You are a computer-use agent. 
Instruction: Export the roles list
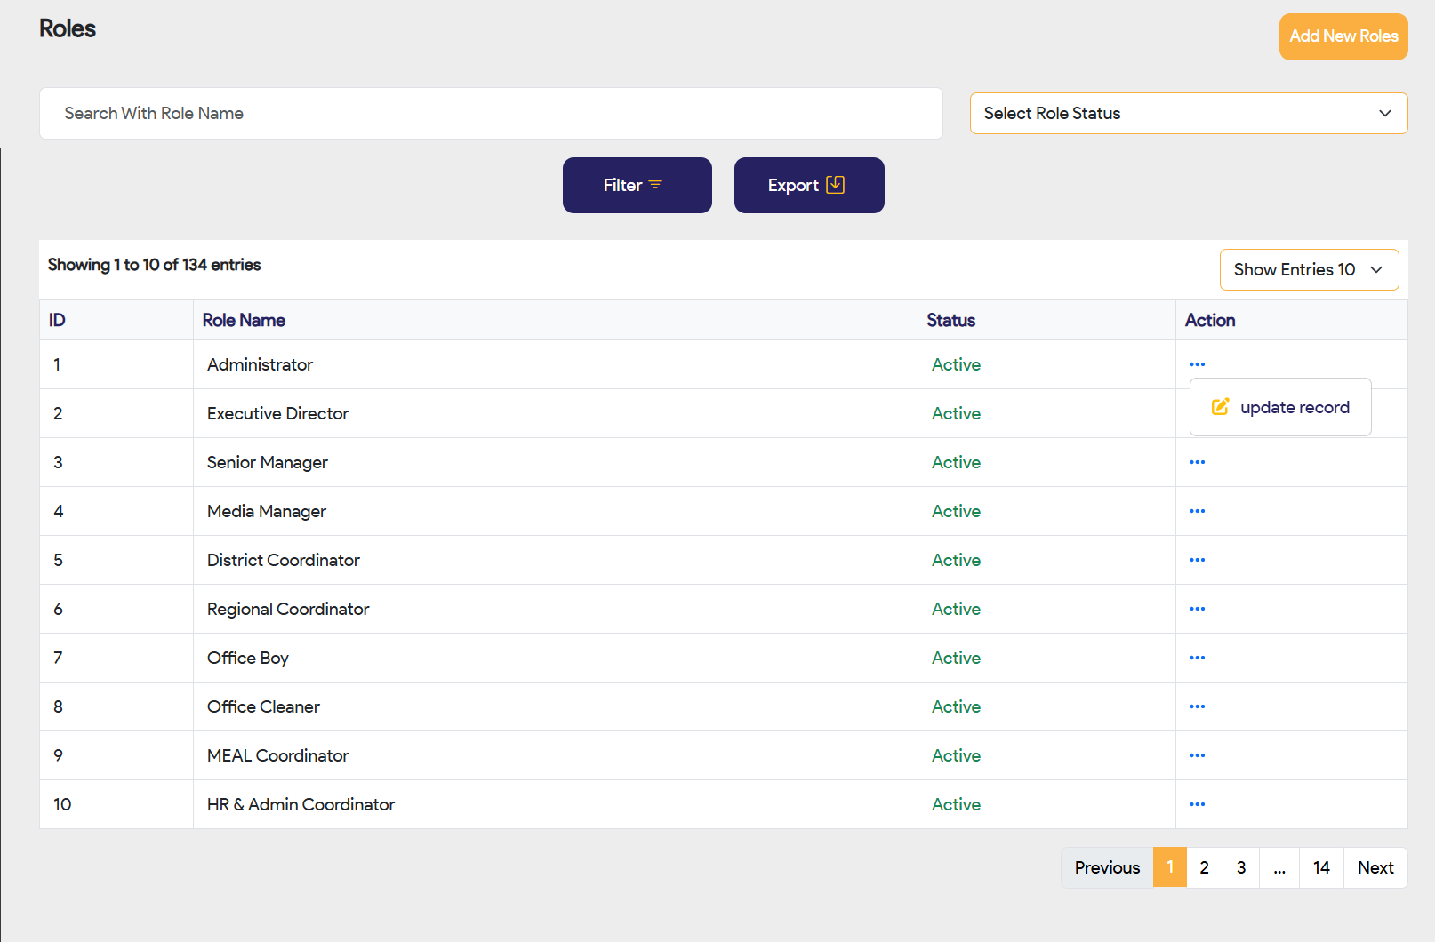point(808,186)
